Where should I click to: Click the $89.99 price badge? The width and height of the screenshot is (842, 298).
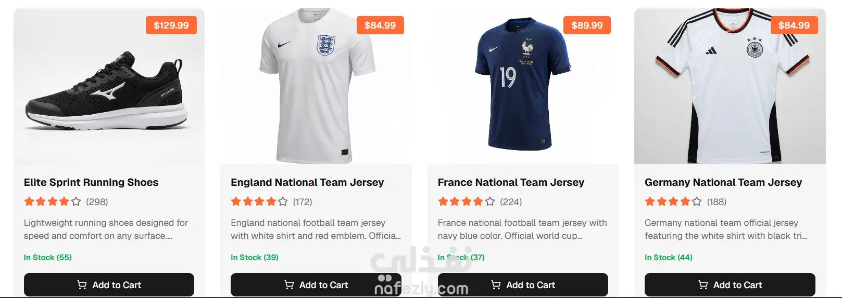coord(587,25)
